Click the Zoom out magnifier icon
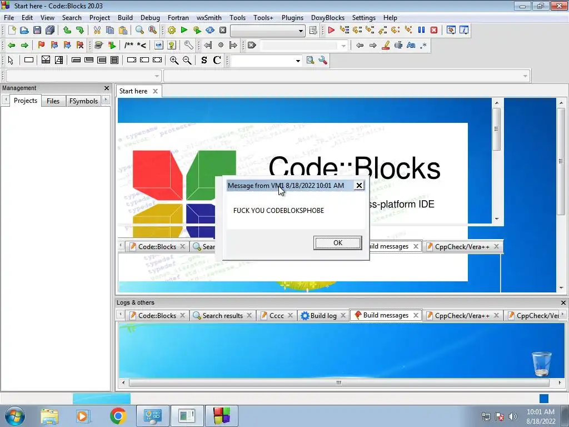The width and height of the screenshot is (569, 427). 187,61
